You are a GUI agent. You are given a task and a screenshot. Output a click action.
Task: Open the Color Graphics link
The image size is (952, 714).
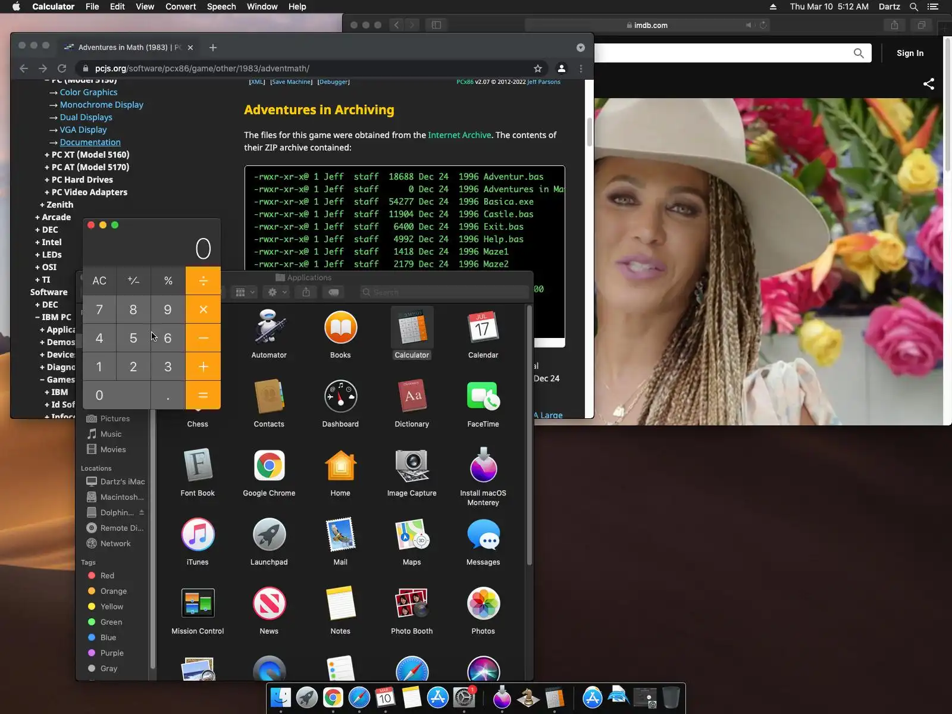[89, 92]
